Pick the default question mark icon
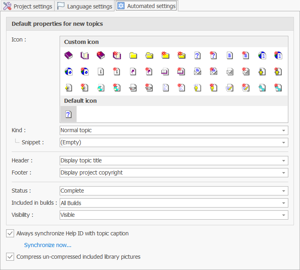Screen dimensions: 300x270 coord(69,114)
